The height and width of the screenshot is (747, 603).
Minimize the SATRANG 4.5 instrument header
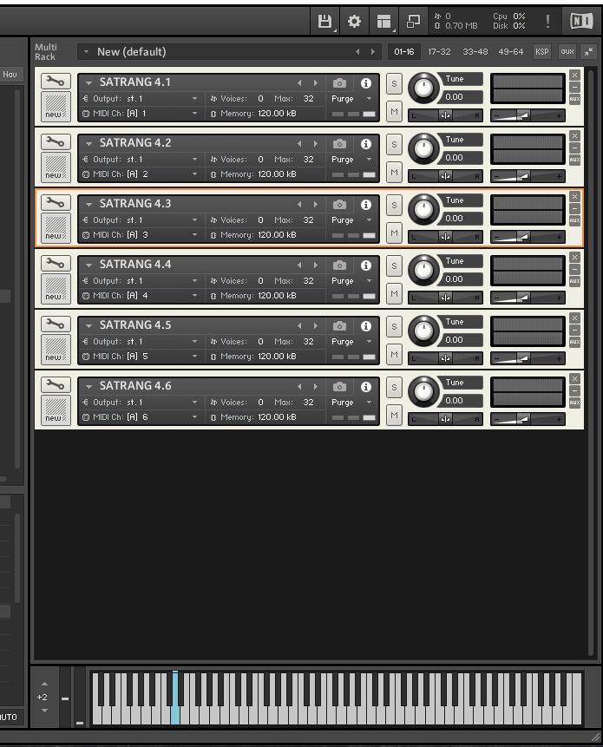[575, 330]
